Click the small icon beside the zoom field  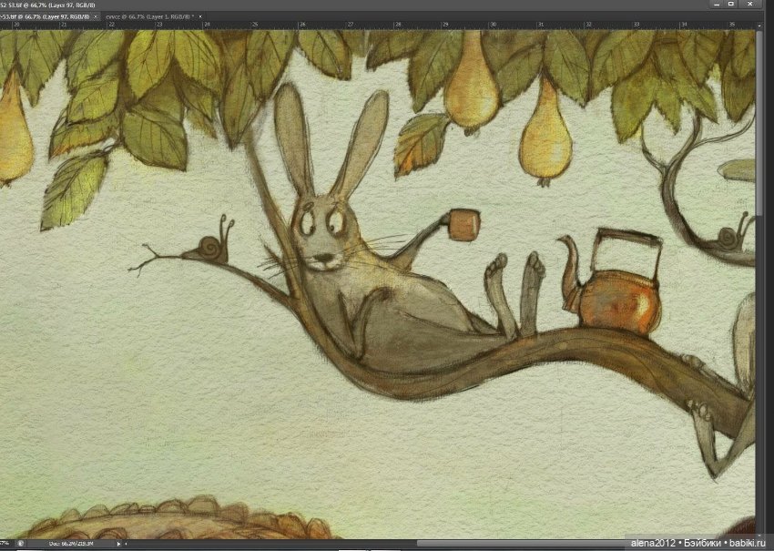[20, 544]
